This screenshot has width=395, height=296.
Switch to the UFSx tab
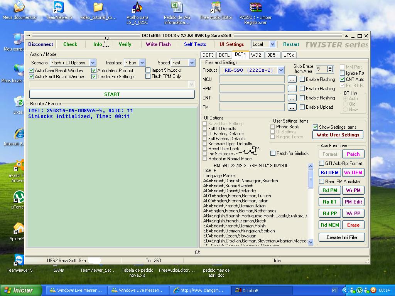coord(289,55)
